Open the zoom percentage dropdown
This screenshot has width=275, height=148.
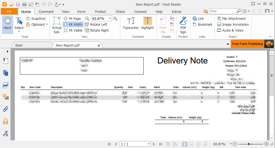pyautogui.click(x=110, y=19)
